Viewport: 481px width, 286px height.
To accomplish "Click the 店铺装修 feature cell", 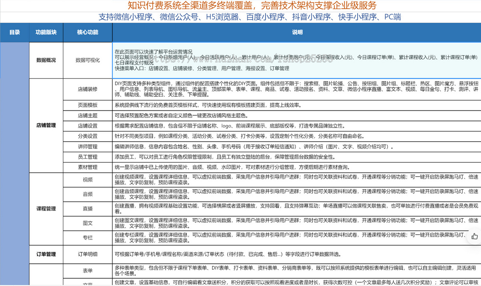I will pos(87,89).
